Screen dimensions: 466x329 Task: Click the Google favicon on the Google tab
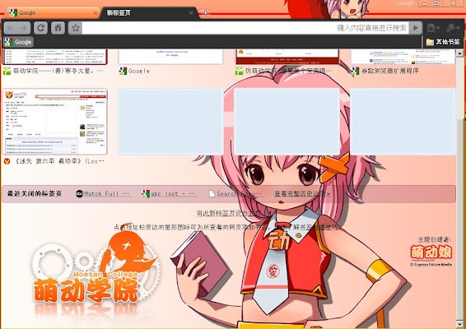point(13,12)
